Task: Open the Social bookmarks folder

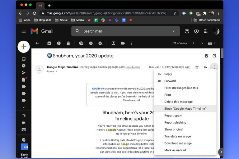Action: [61, 20]
